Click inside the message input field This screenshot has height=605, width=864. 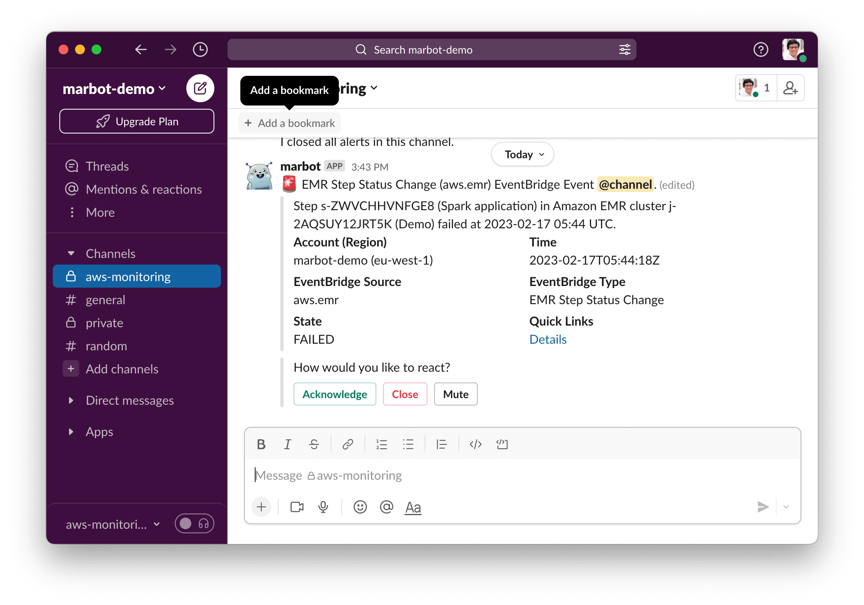[x=453, y=475]
